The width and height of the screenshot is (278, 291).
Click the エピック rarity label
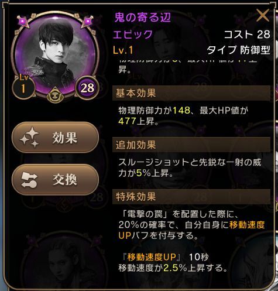coord(133,34)
